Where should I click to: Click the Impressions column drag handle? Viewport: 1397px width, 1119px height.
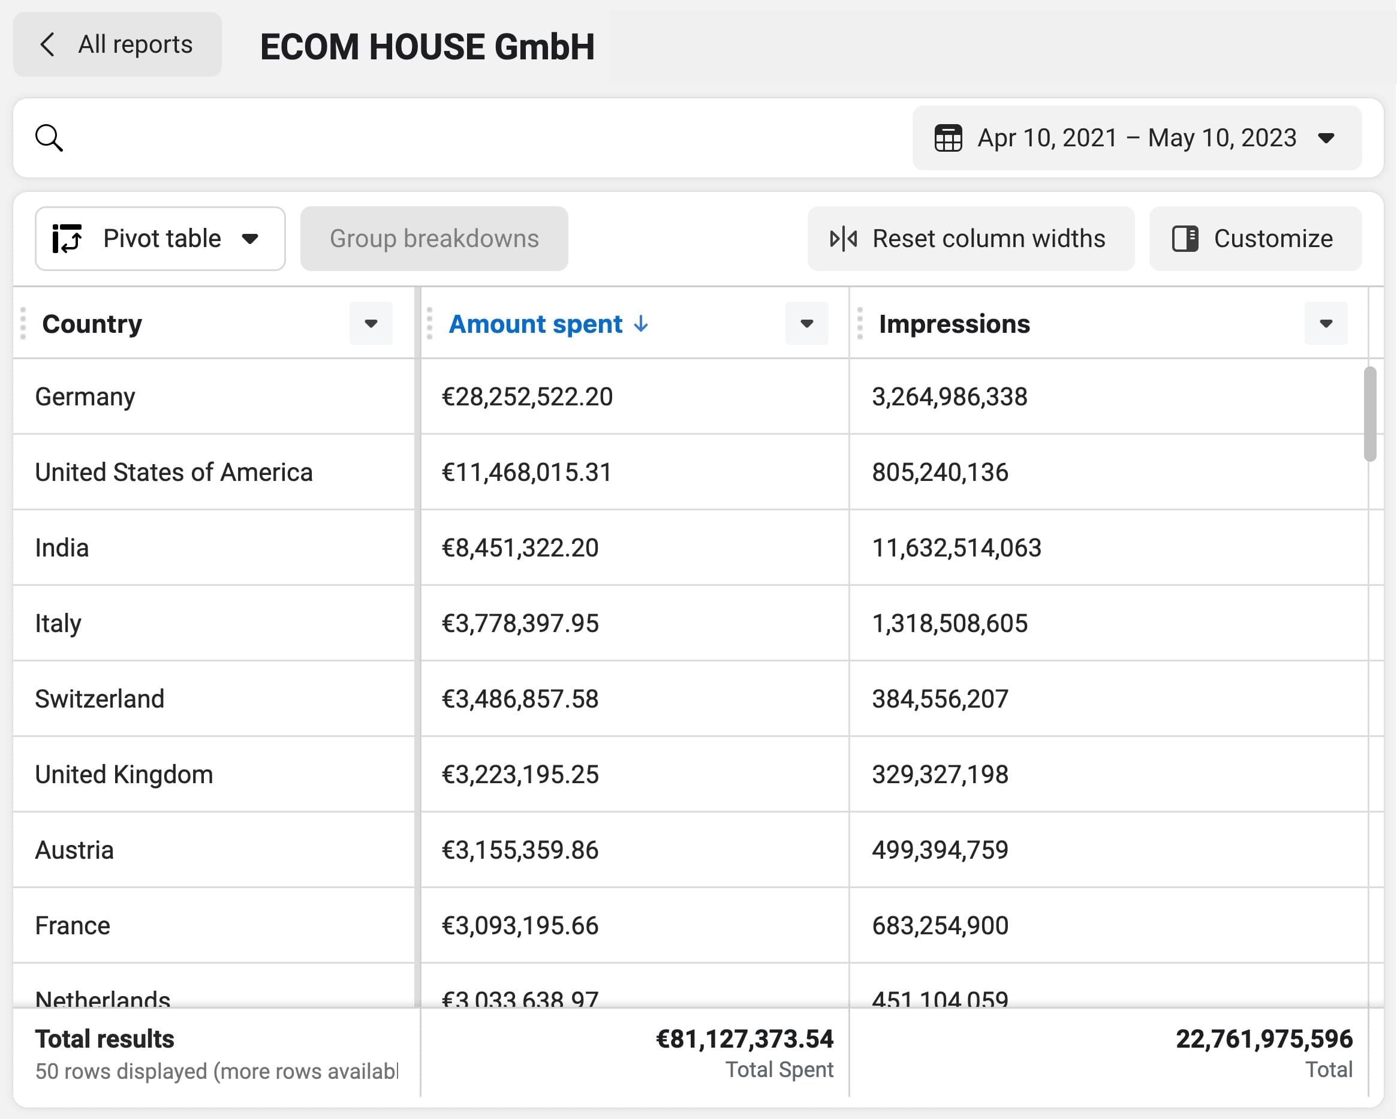pyautogui.click(x=860, y=323)
